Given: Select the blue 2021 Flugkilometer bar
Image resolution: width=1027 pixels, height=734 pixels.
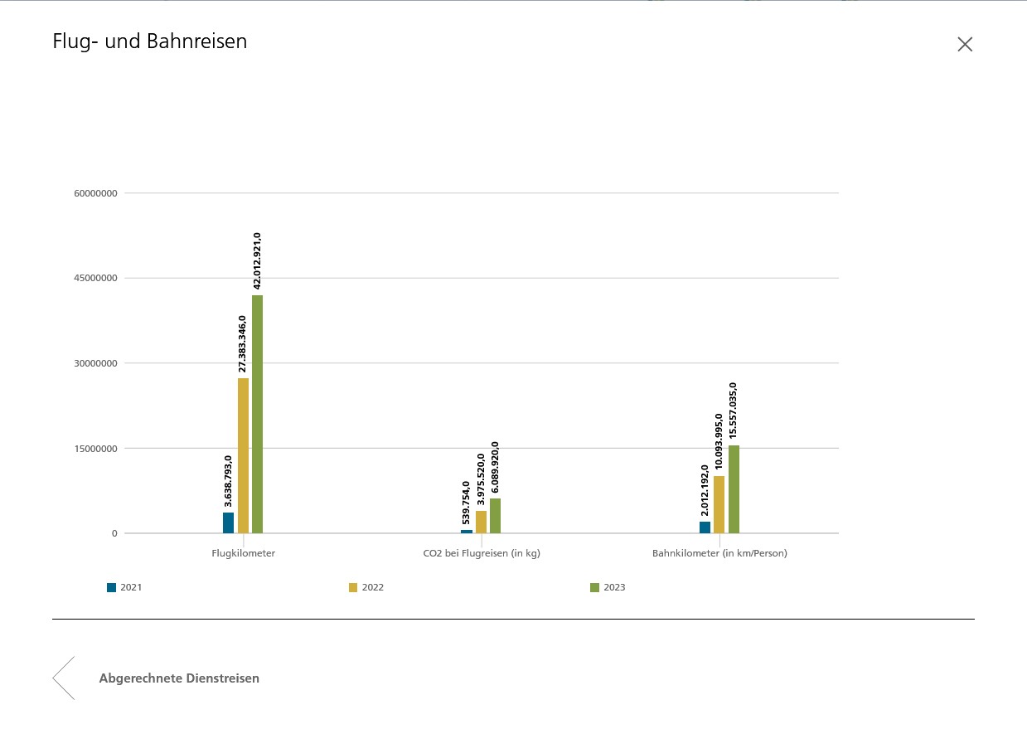Looking at the screenshot, I should pyautogui.click(x=228, y=523).
